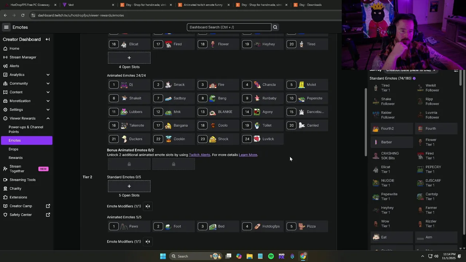Expand the Monetization sidebar section
This screenshot has height=262, width=466.
point(48,101)
